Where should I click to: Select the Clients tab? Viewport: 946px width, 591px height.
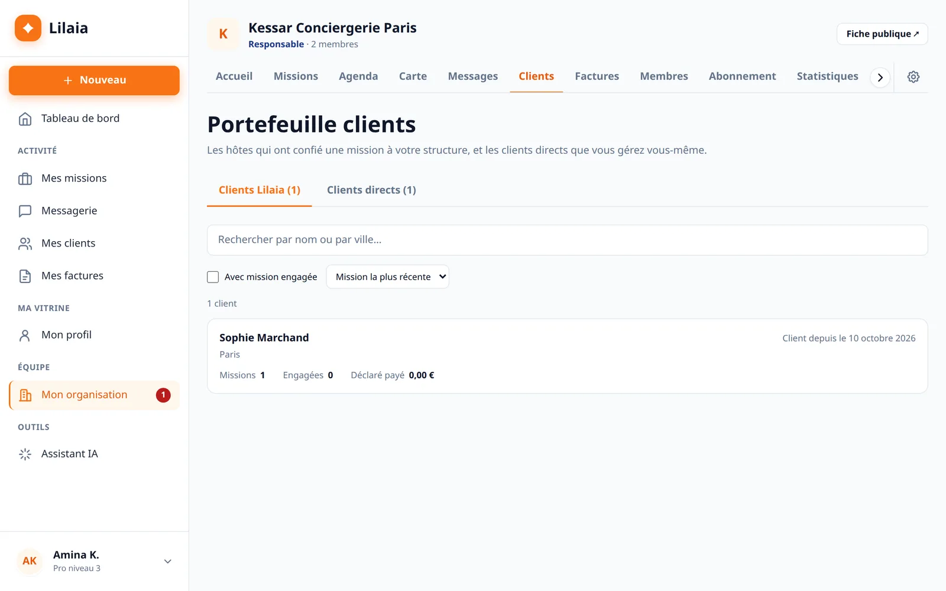536,76
